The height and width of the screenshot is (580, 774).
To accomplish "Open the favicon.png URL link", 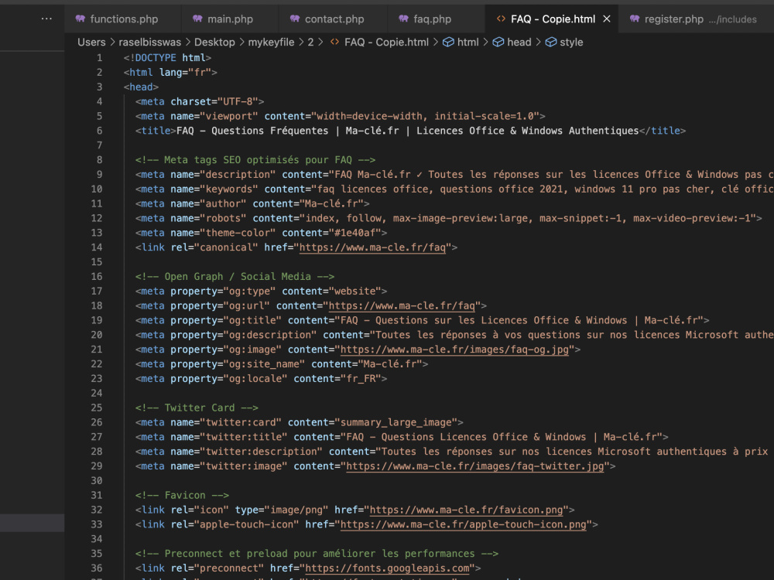I will click(466, 510).
